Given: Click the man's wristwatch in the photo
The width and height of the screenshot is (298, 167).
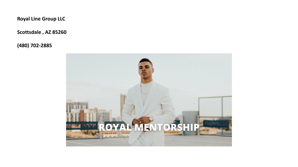Looking at the screenshot, I should click(151, 119).
